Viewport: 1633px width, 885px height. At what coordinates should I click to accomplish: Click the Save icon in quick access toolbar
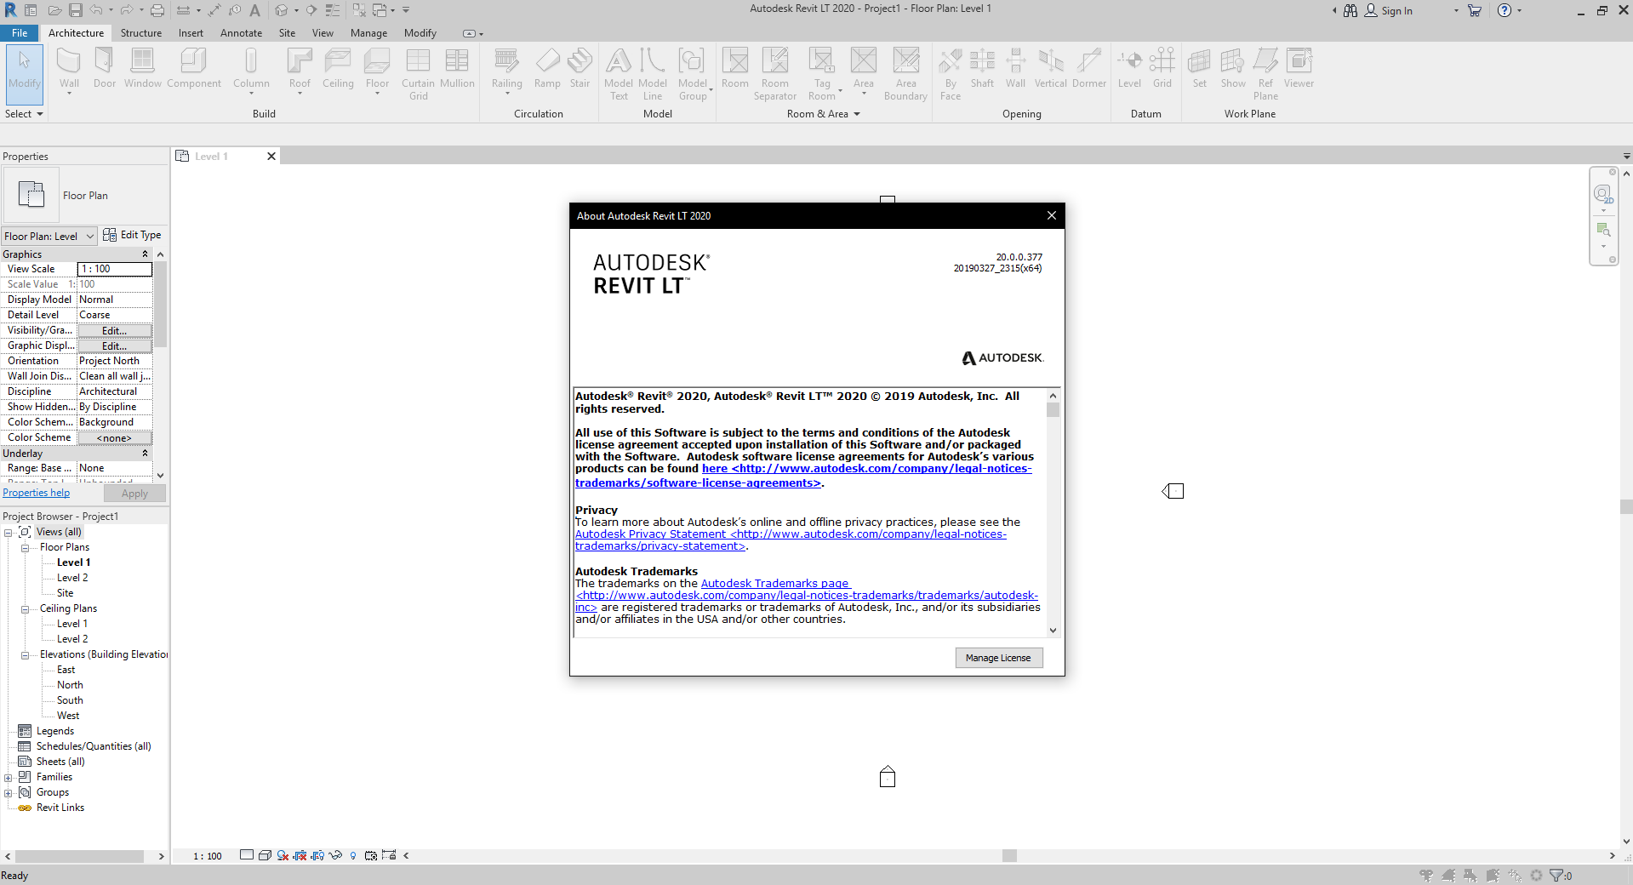click(x=76, y=10)
